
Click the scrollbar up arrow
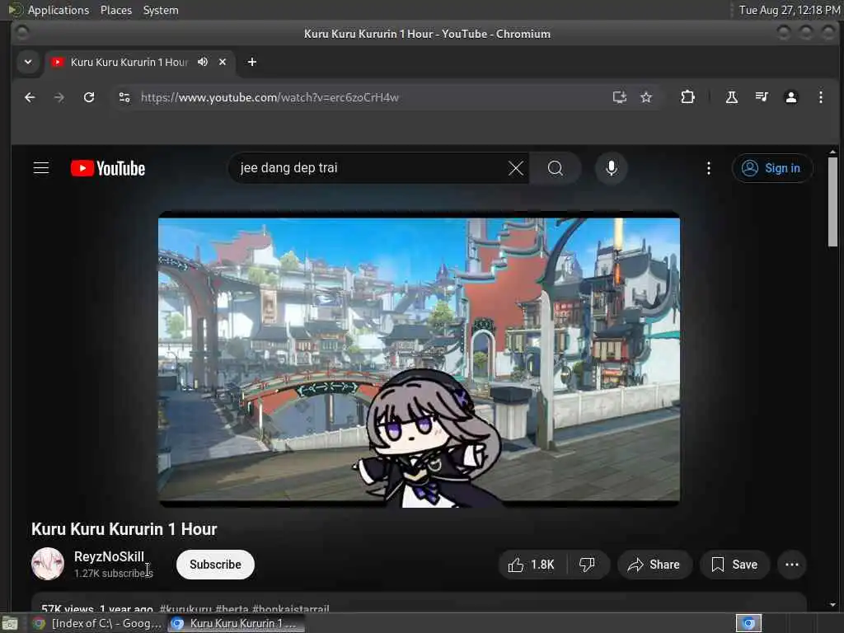point(832,152)
